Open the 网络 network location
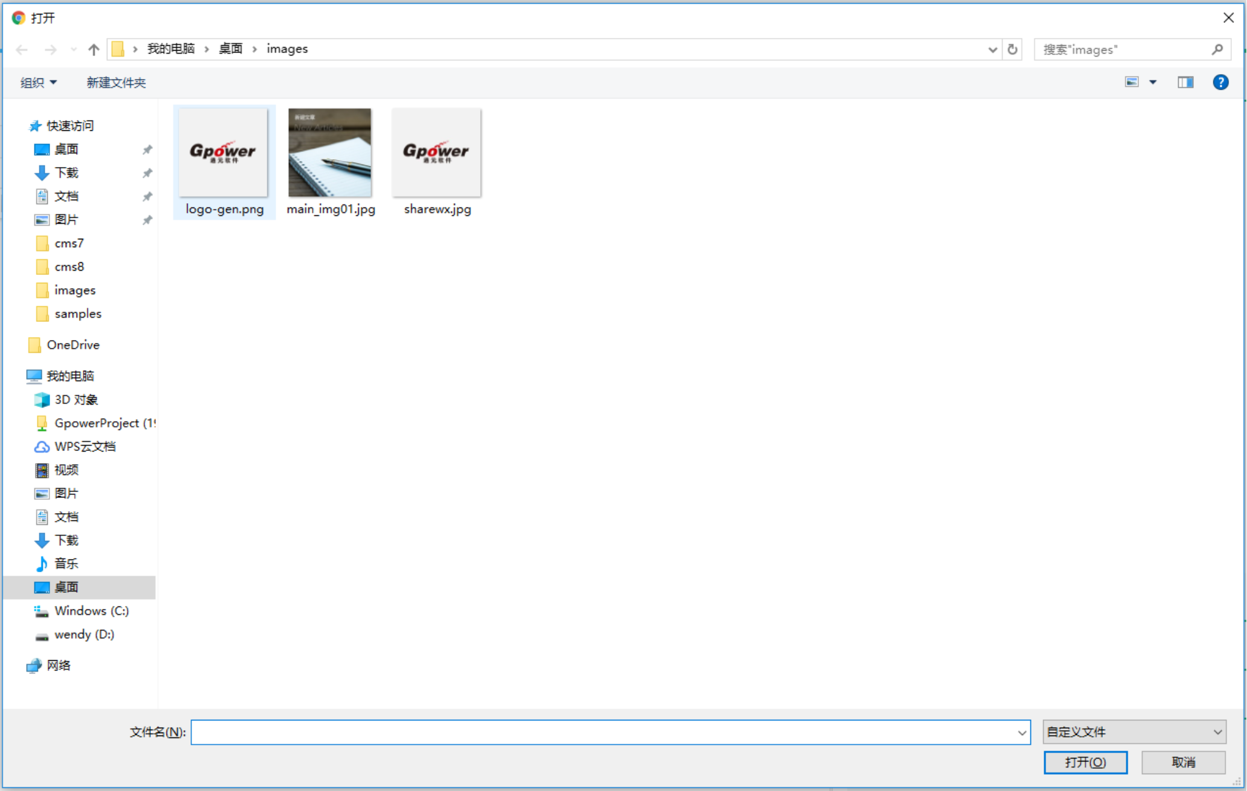Image resolution: width=1247 pixels, height=791 pixels. pos(58,666)
